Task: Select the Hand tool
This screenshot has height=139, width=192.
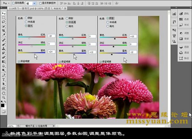Action: pos(4,93)
